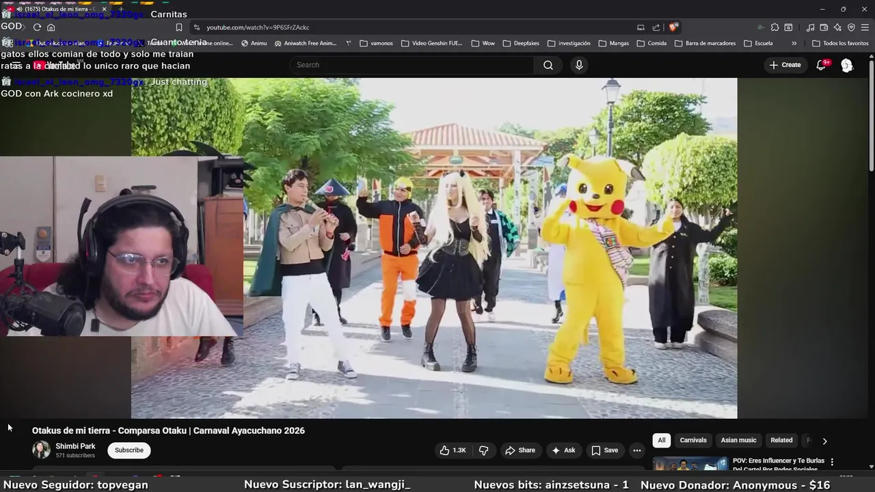Viewport: 875px width, 492px height.
Task: Expand the vamonos bookmark folder
Action: click(x=376, y=43)
